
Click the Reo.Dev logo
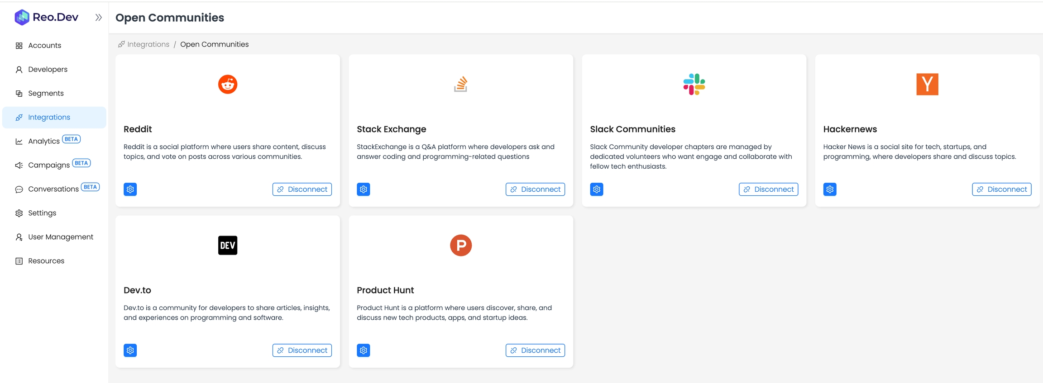(47, 17)
